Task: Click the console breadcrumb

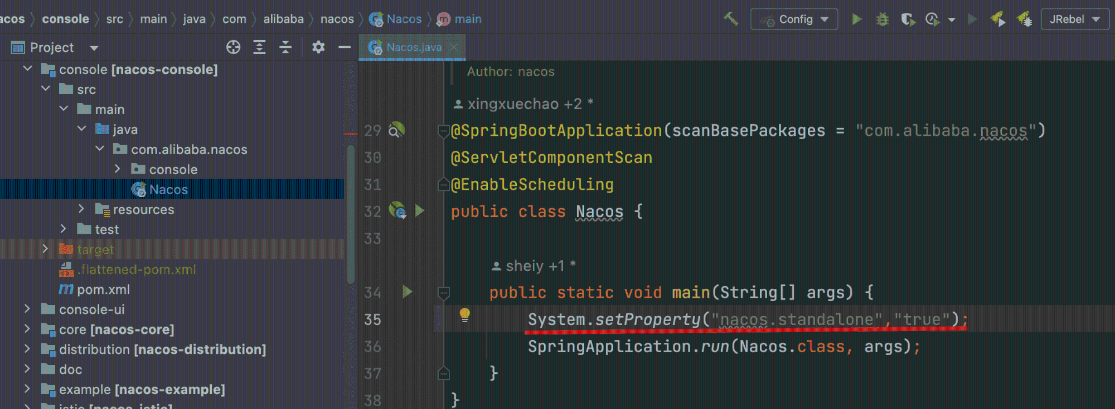Action: tap(65, 19)
